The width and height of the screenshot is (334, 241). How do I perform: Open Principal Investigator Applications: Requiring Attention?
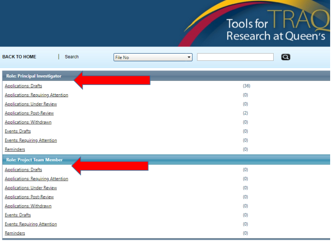click(x=36, y=95)
